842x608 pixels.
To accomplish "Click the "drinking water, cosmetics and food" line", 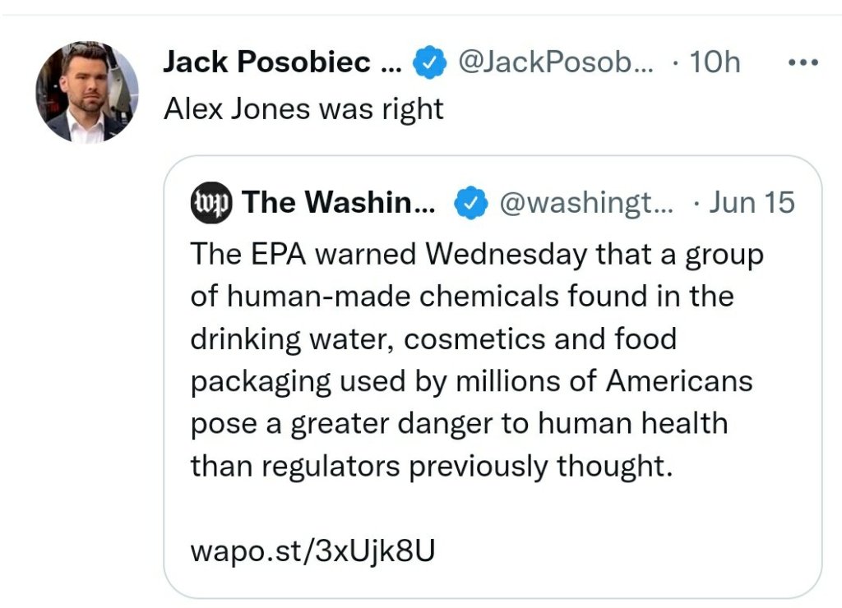I will (433, 339).
